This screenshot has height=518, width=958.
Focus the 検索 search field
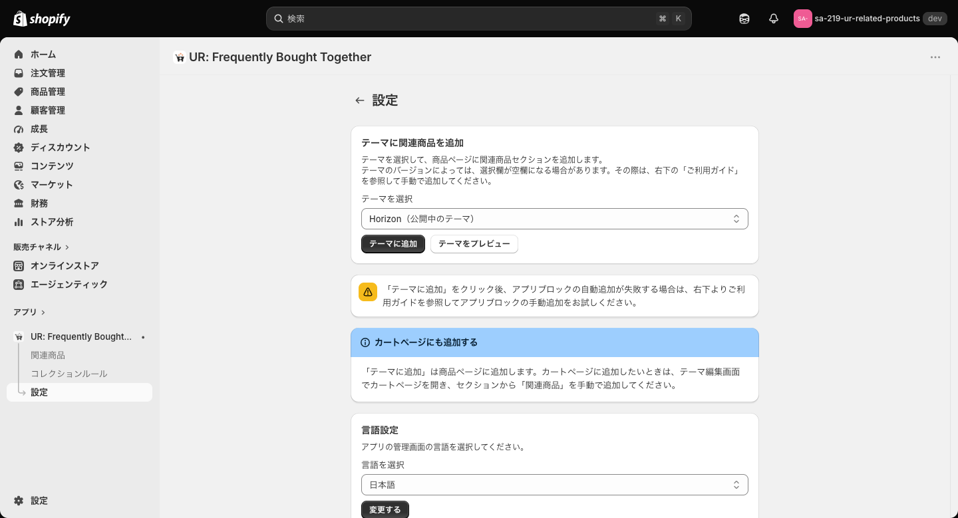pyautogui.click(x=479, y=19)
